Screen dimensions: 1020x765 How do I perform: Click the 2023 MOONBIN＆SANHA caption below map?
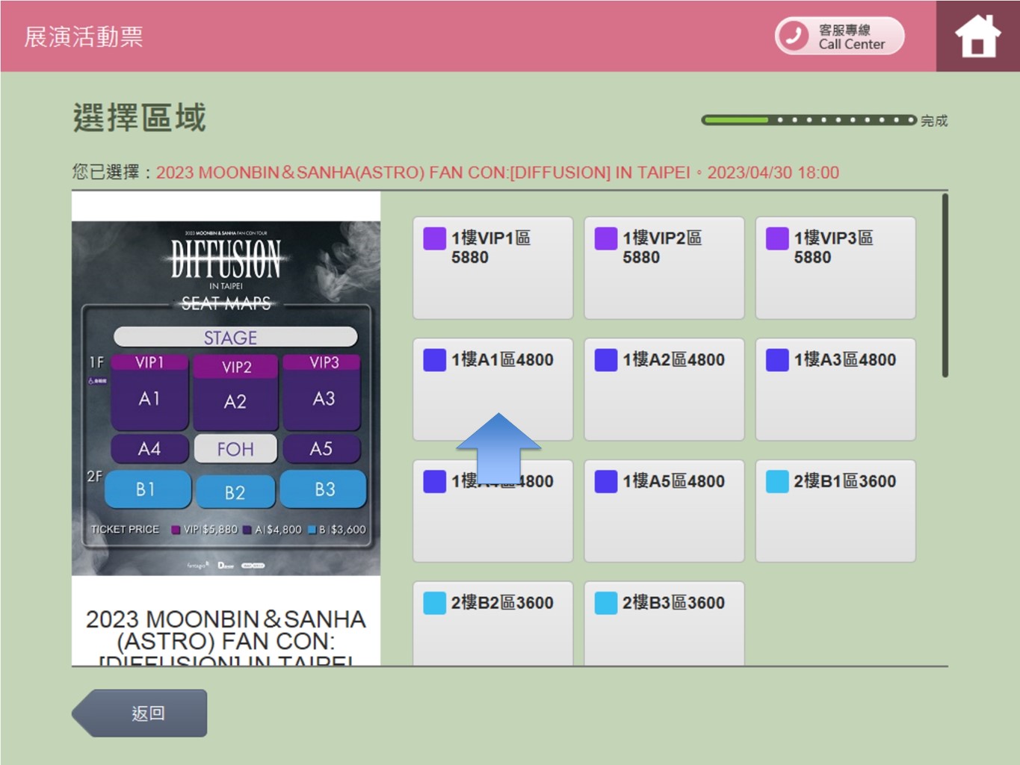(x=226, y=639)
